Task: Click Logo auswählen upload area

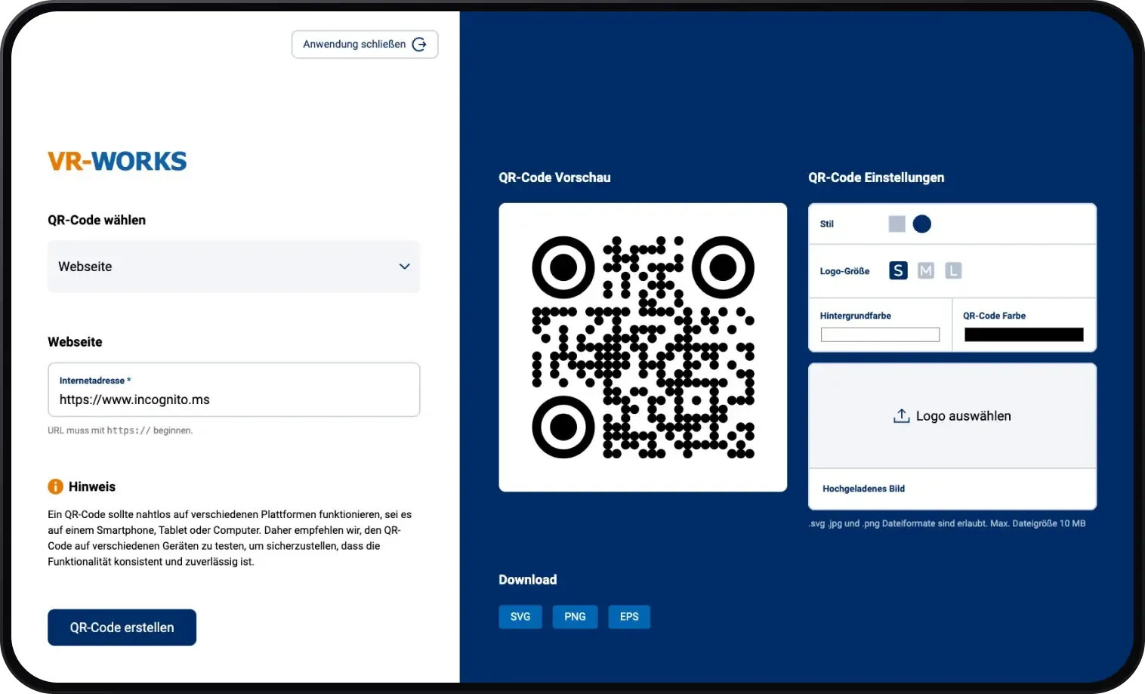Action: pos(952,416)
